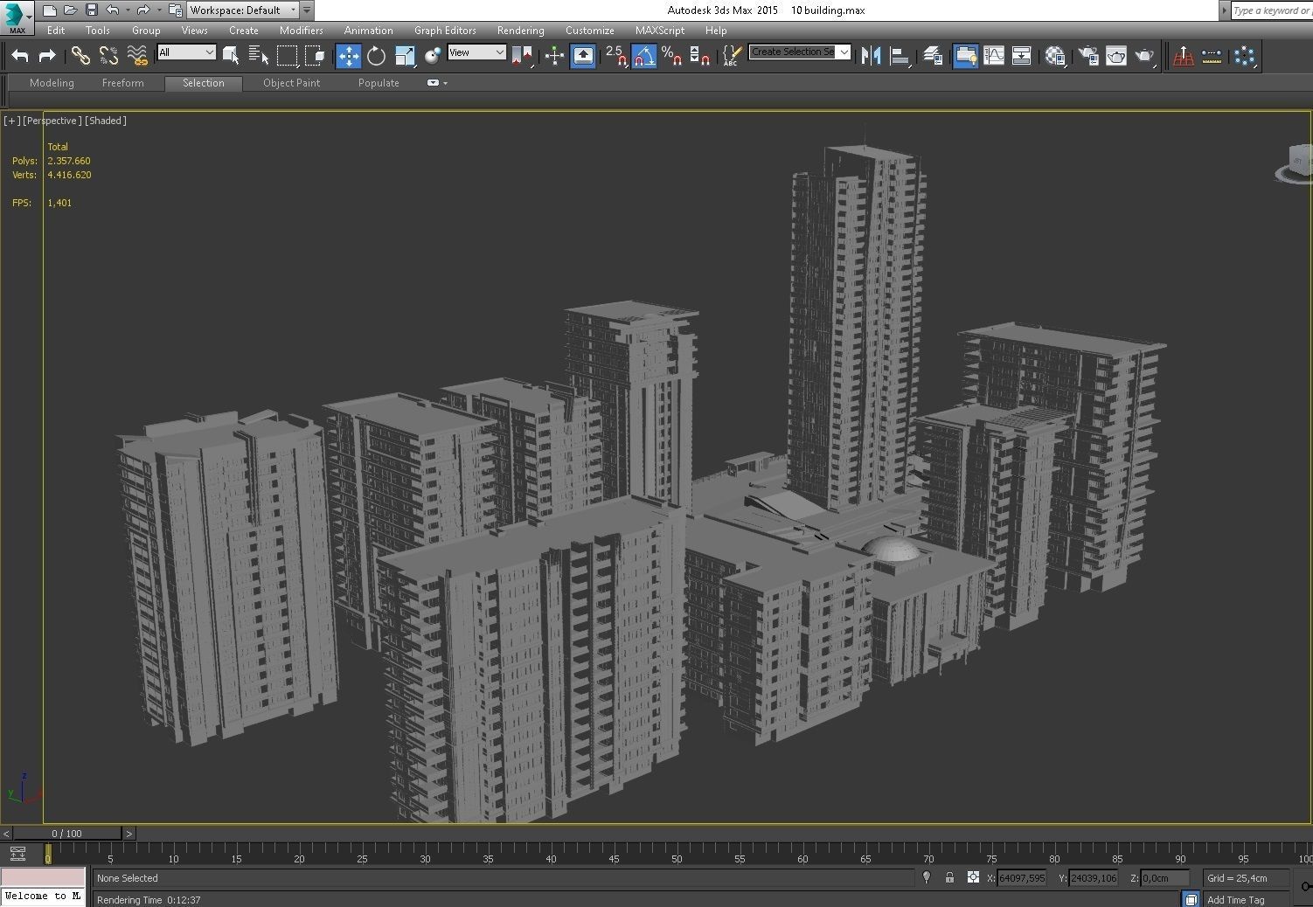Click the Select and Manipulate icon
The height and width of the screenshot is (907, 1313).
(554, 56)
